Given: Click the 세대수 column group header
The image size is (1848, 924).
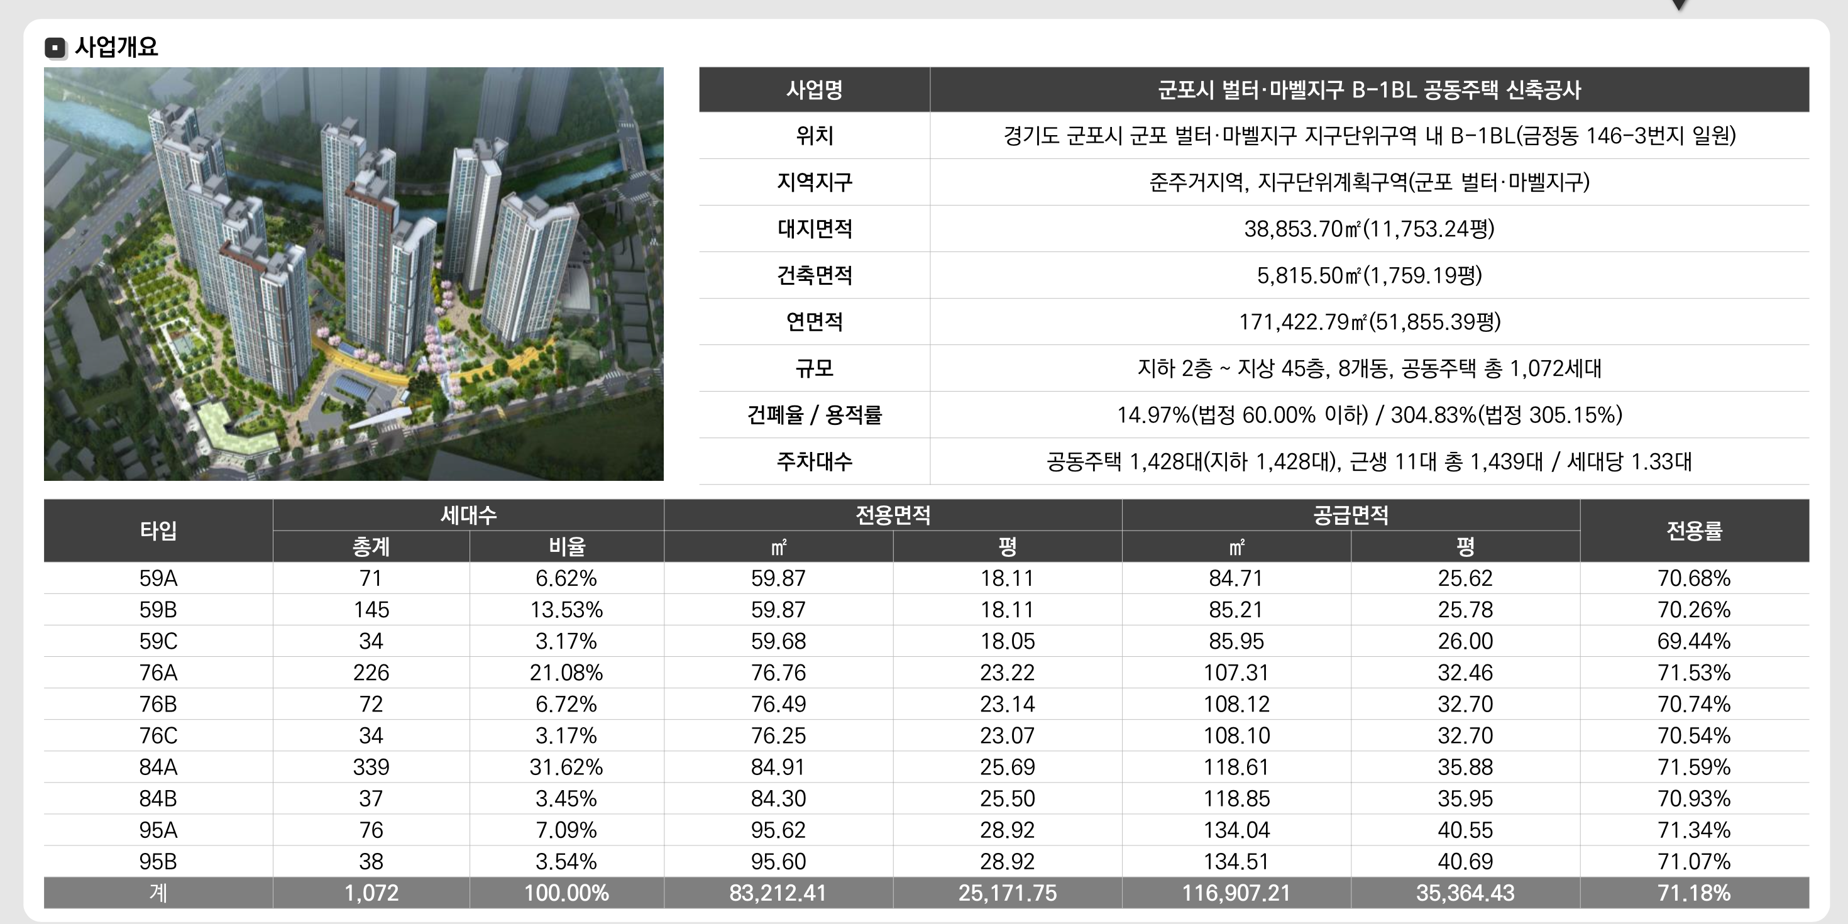Looking at the screenshot, I should [x=468, y=515].
